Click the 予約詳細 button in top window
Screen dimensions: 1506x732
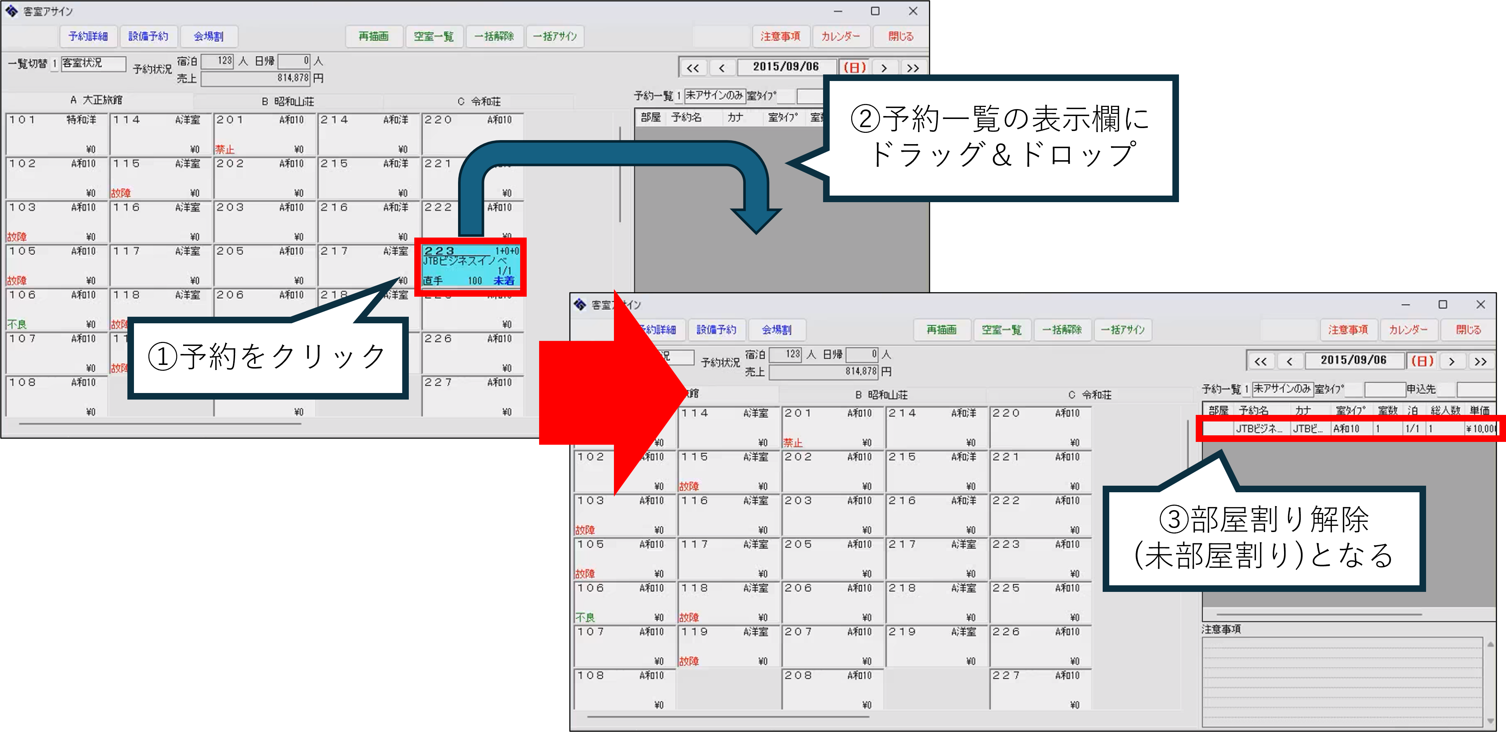tap(88, 36)
